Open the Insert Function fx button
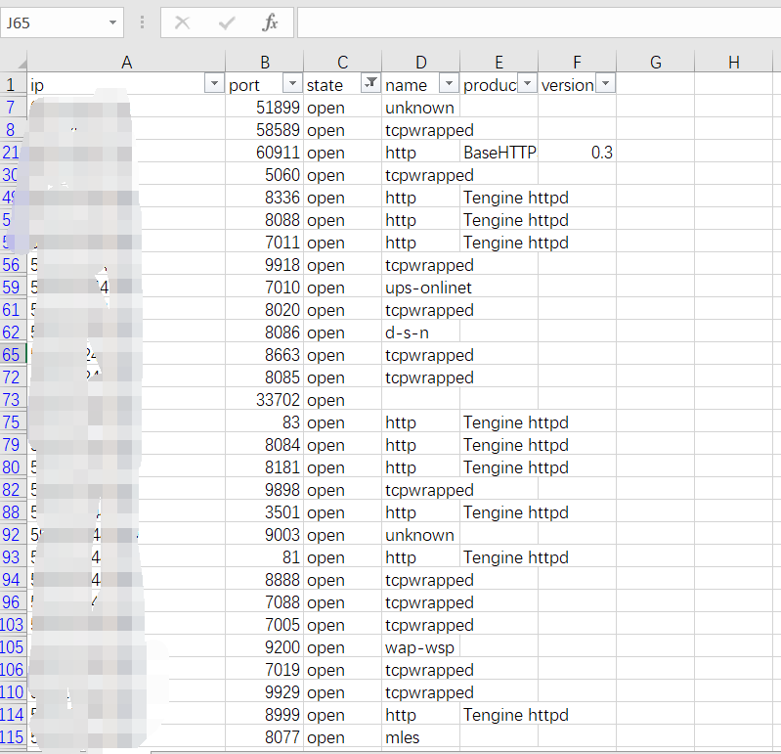 (x=270, y=22)
